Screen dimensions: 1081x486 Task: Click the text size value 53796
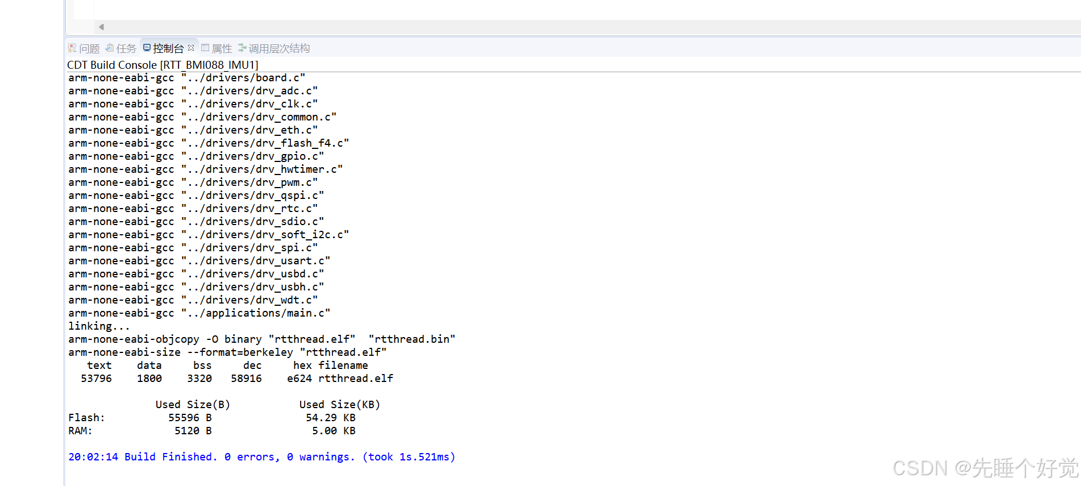click(96, 379)
